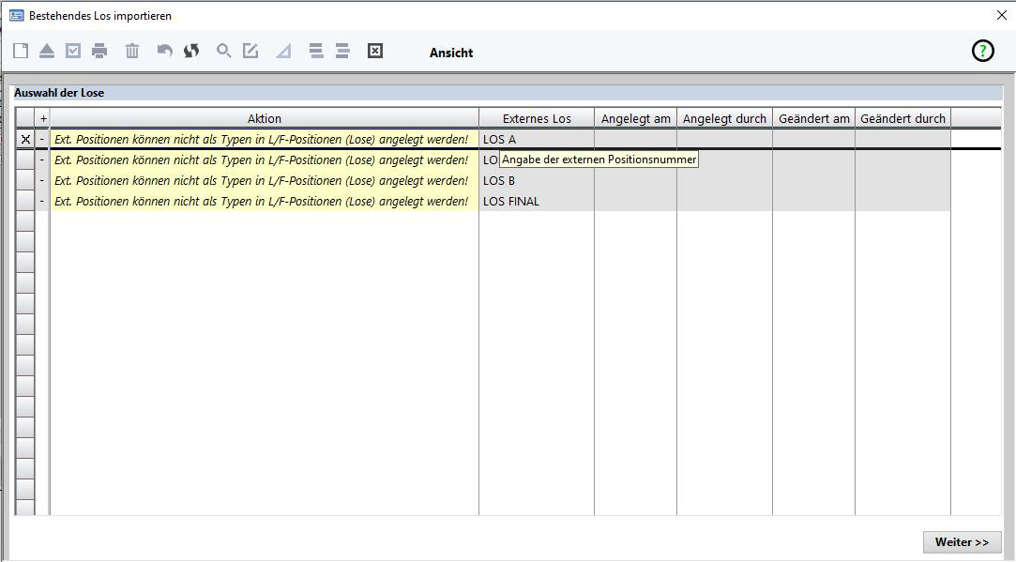The width and height of the screenshot is (1016, 562).
Task: Click the magnifying glass search icon
Action: pyautogui.click(x=224, y=52)
